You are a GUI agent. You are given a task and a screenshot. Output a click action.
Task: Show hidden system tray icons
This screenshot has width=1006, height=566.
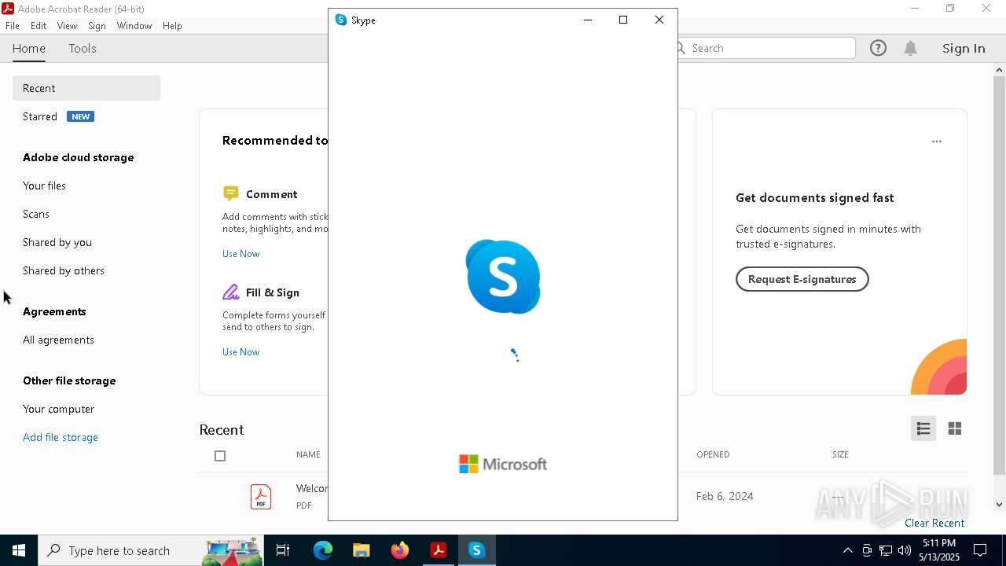(x=847, y=550)
